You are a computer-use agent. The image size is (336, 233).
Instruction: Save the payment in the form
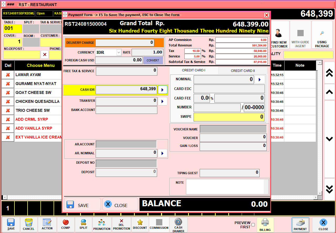[82, 204]
